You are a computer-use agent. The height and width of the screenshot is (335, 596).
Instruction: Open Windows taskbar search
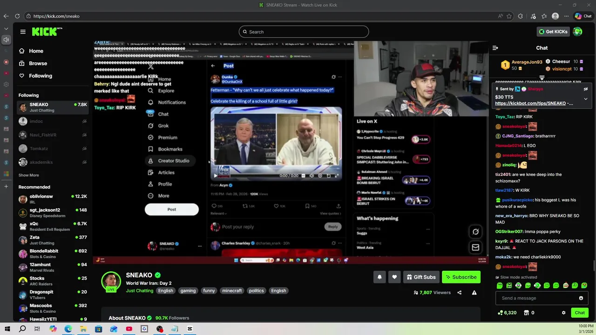click(x=22, y=329)
